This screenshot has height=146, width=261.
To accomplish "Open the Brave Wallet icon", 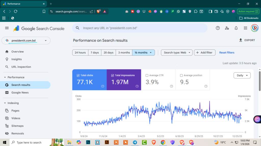I will (216, 11).
